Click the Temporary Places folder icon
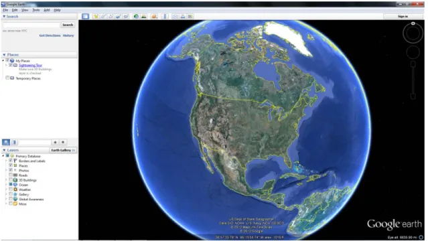The height and width of the screenshot is (241, 428). [12, 78]
